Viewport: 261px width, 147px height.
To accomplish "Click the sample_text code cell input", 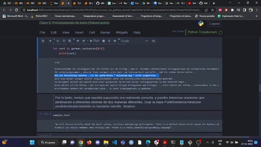I will (x=136, y=115).
